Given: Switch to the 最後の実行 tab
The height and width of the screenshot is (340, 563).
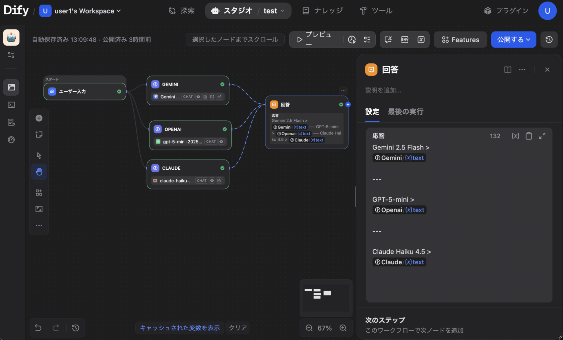Looking at the screenshot, I should tap(405, 112).
